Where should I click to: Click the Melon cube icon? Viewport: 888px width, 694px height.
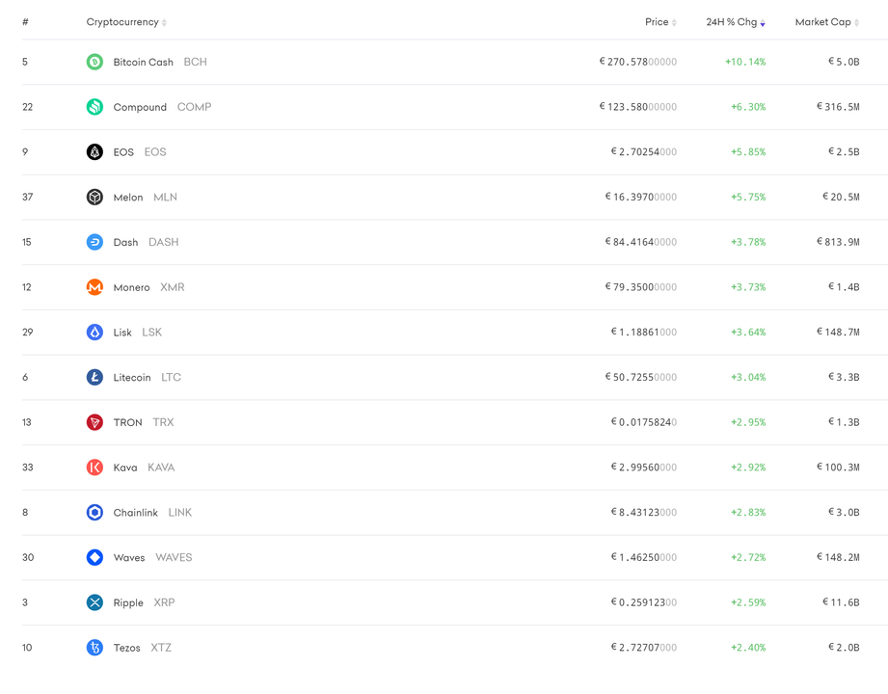pos(94,197)
